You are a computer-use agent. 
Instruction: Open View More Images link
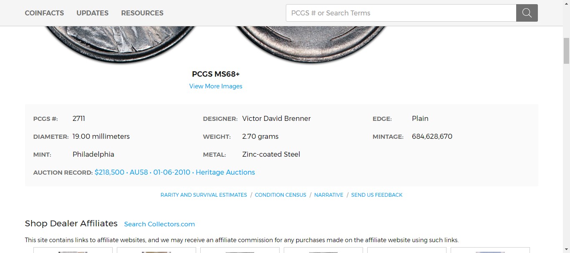(x=216, y=86)
